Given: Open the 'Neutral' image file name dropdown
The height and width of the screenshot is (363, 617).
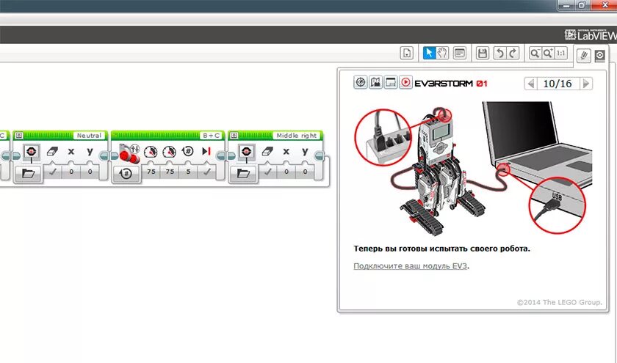Looking at the screenshot, I should tap(89, 136).
